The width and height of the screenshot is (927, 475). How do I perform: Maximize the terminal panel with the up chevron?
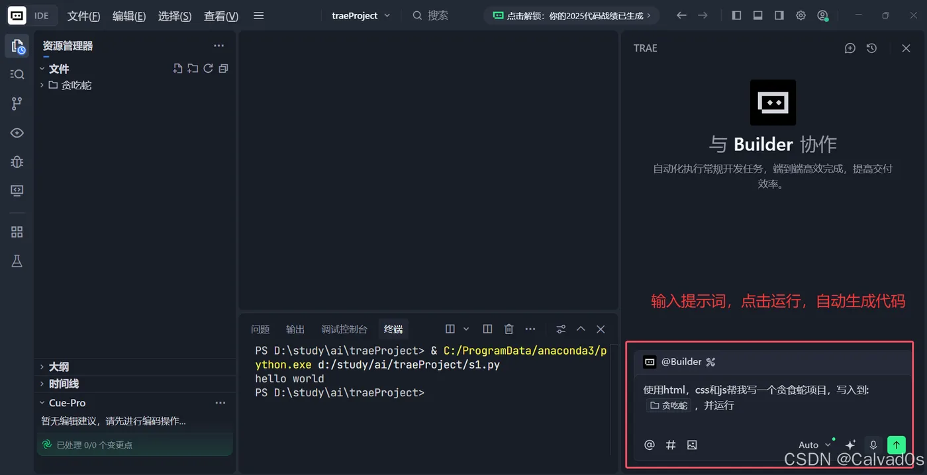click(581, 329)
